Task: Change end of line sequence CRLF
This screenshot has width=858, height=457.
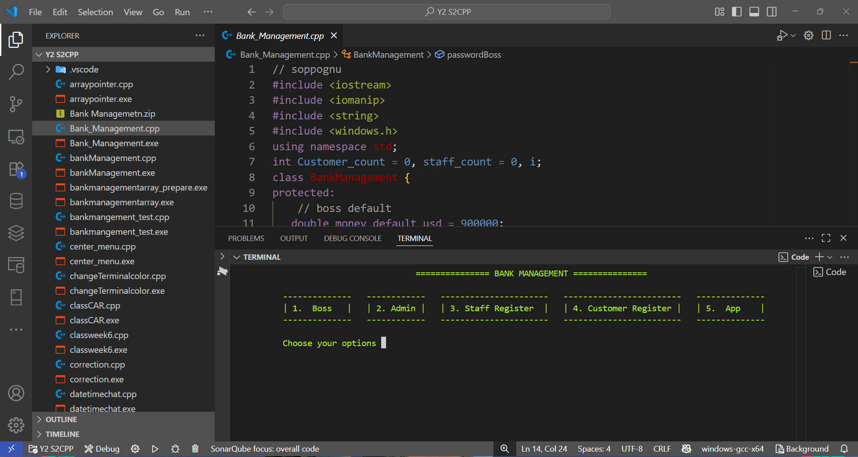Action: tap(662, 449)
